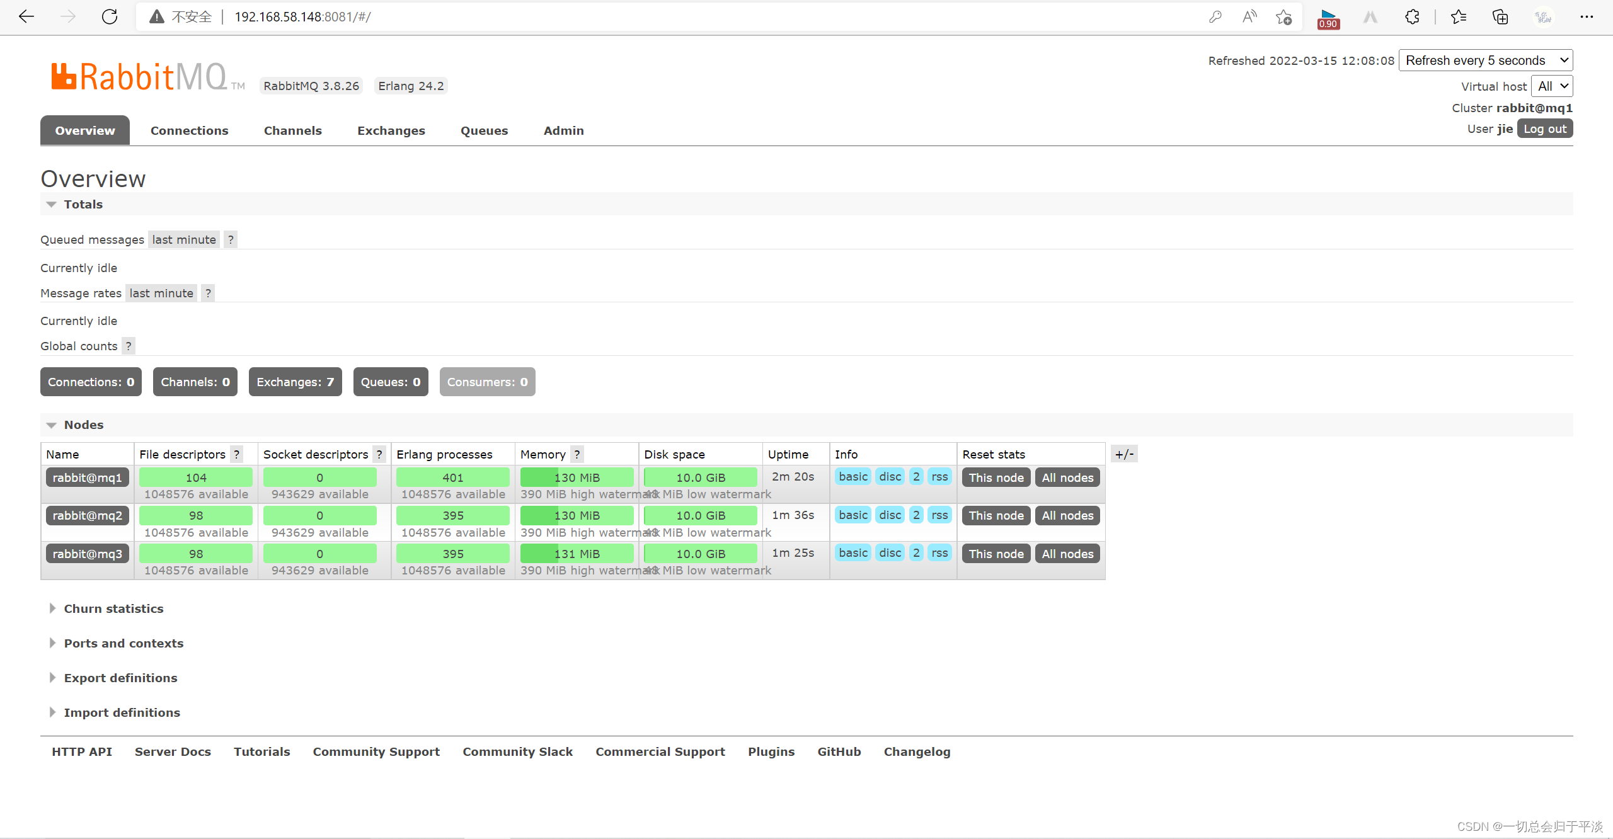
Task: Click the saved passwords key icon
Action: [x=1215, y=17]
